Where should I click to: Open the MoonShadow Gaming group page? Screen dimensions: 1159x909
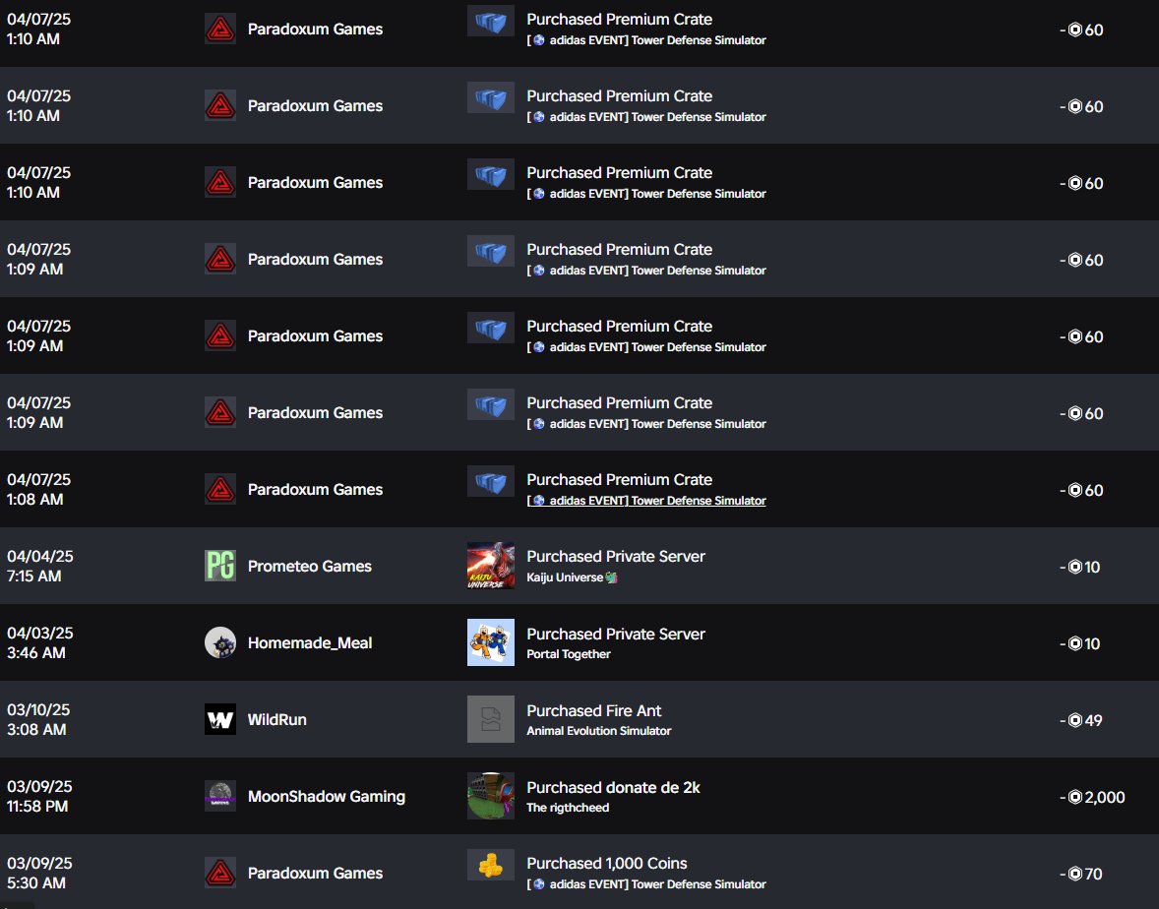(327, 797)
